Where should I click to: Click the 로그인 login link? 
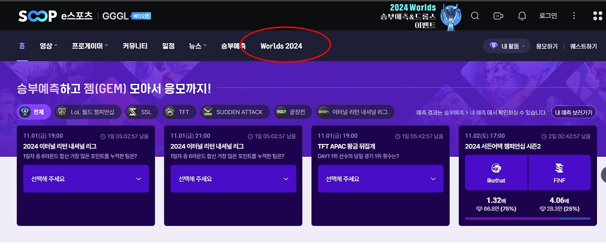(x=548, y=16)
